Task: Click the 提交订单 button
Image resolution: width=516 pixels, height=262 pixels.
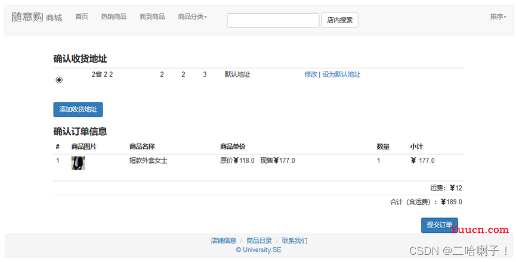Action: click(x=439, y=225)
